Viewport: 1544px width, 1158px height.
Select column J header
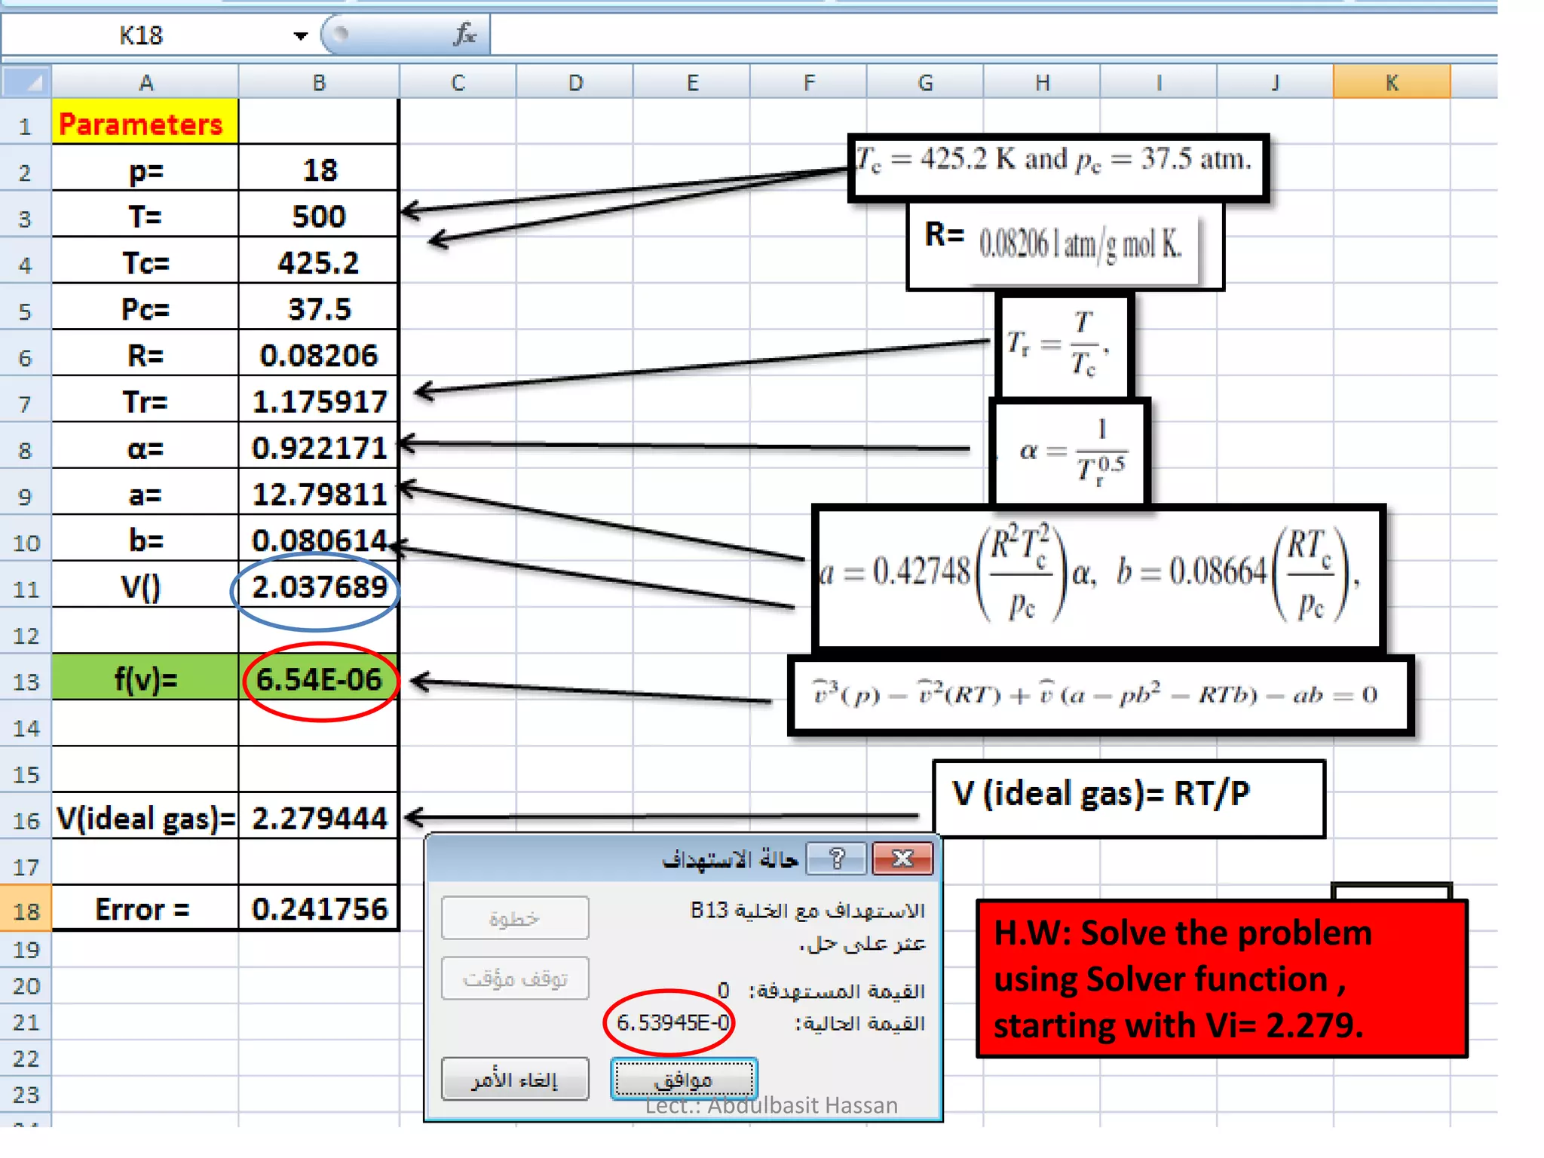click(x=1276, y=82)
